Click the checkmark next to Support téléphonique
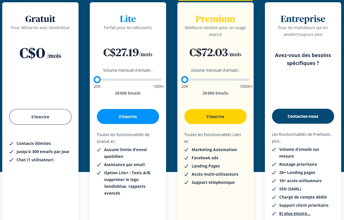344x220 pixels. coord(186,182)
